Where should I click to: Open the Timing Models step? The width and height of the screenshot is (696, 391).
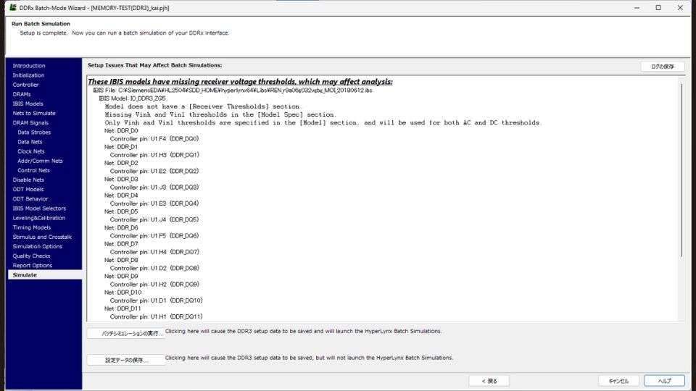31,227
